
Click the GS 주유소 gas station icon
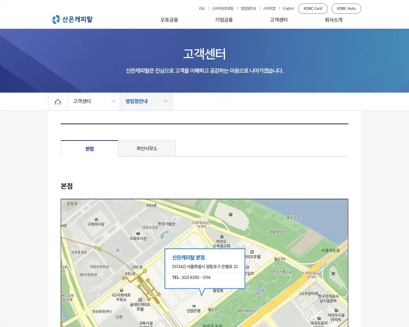[x=121, y=290]
